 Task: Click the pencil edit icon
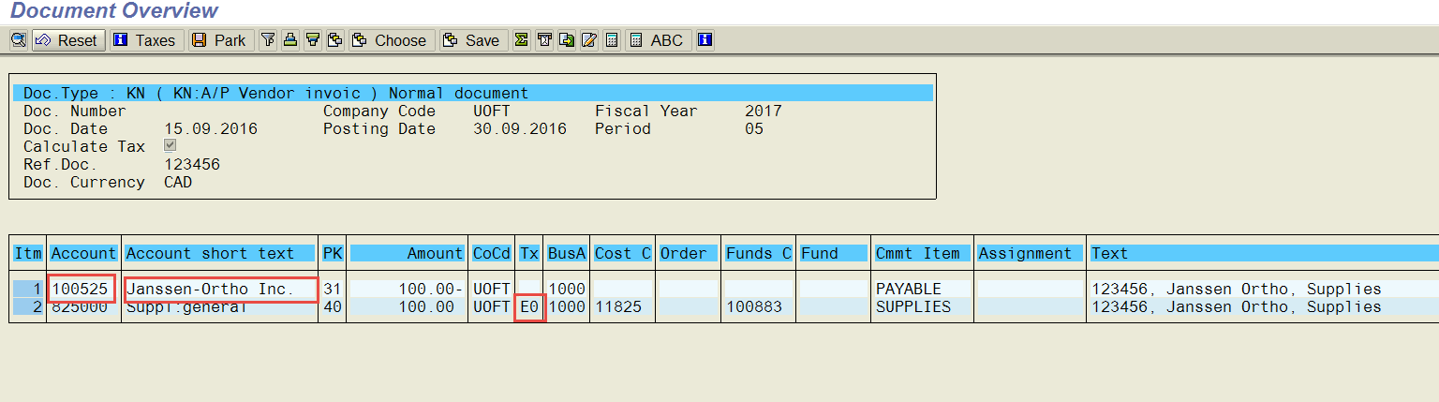(589, 40)
